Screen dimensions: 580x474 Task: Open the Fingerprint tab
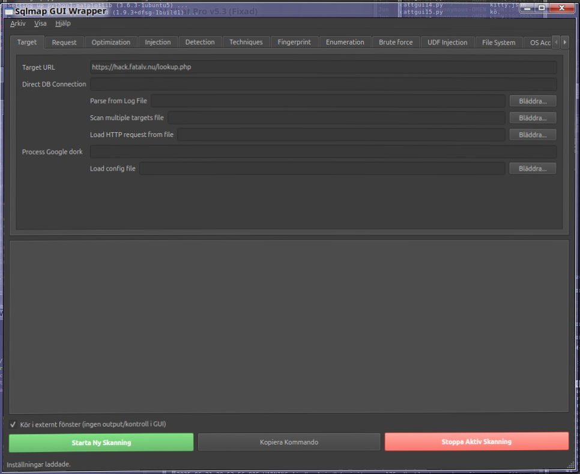coord(294,42)
